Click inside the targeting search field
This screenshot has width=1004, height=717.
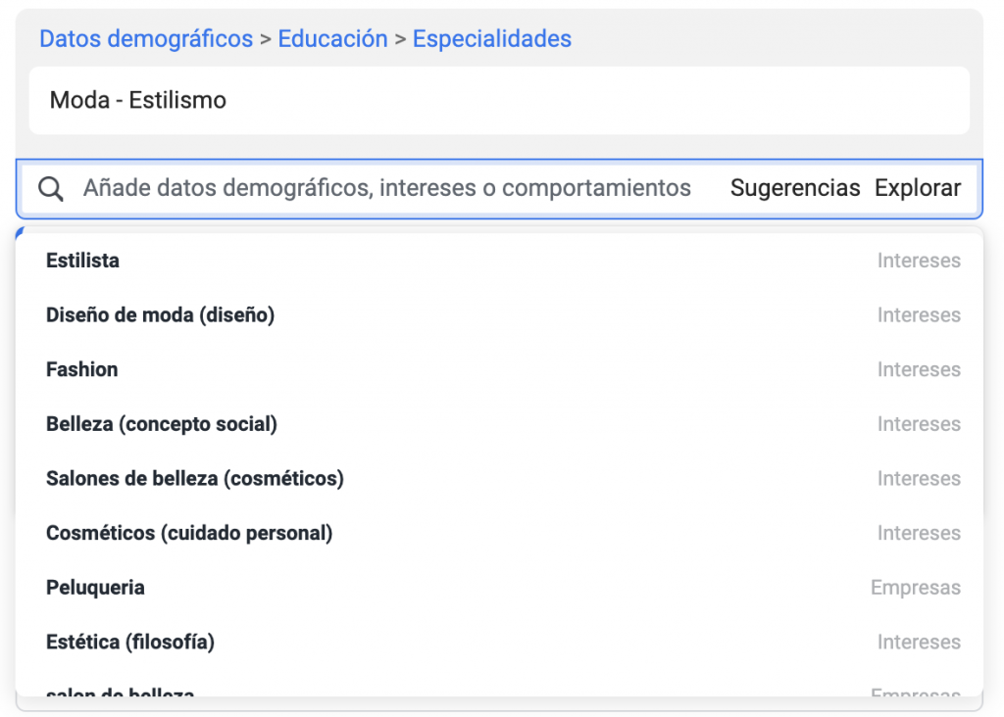point(392,188)
